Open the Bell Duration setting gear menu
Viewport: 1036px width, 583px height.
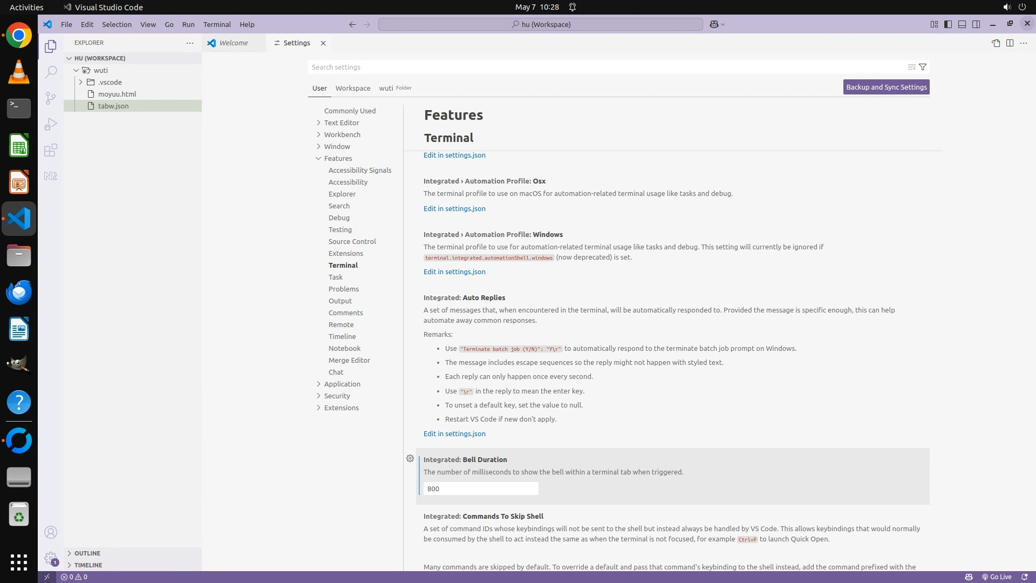(x=410, y=459)
